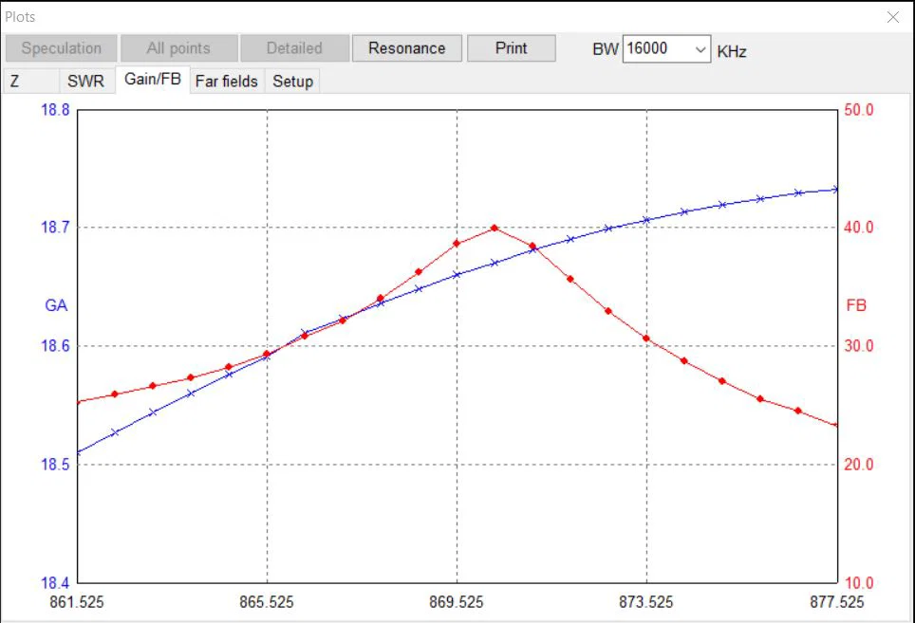Click the 865.525 frequency axis label
The image size is (915, 623).
coord(267,602)
